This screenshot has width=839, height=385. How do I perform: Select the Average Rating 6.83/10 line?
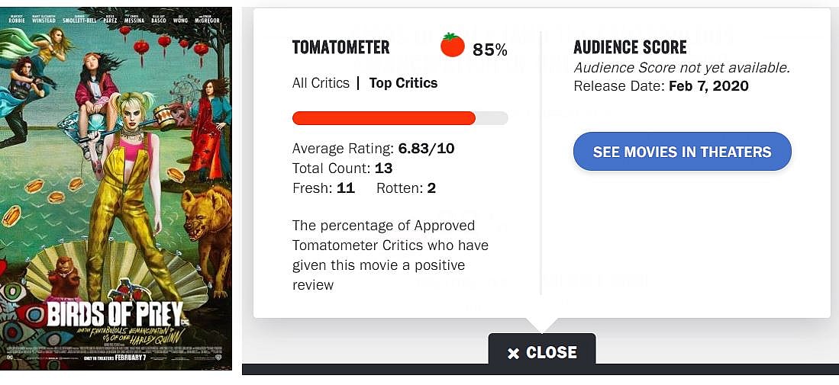(x=373, y=148)
